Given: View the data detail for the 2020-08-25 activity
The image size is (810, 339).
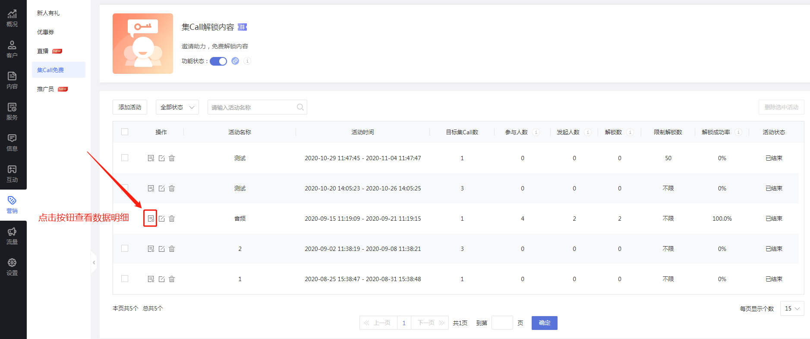Looking at the screenshot, I should click(151, 279).
